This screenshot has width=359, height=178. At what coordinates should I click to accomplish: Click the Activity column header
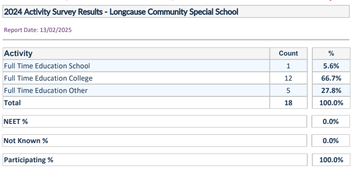18,53
